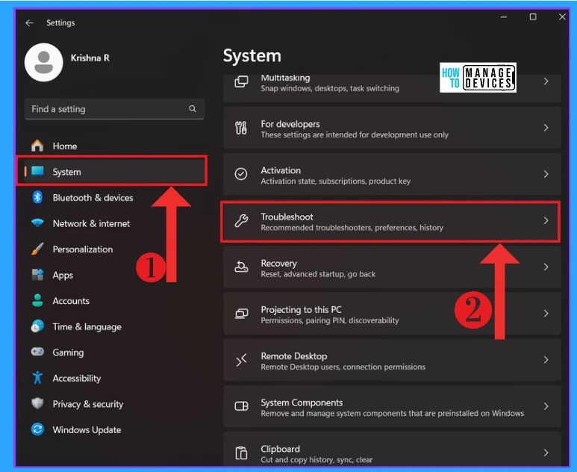Click the Find a setting search box
577x472 pixels.
114,109
